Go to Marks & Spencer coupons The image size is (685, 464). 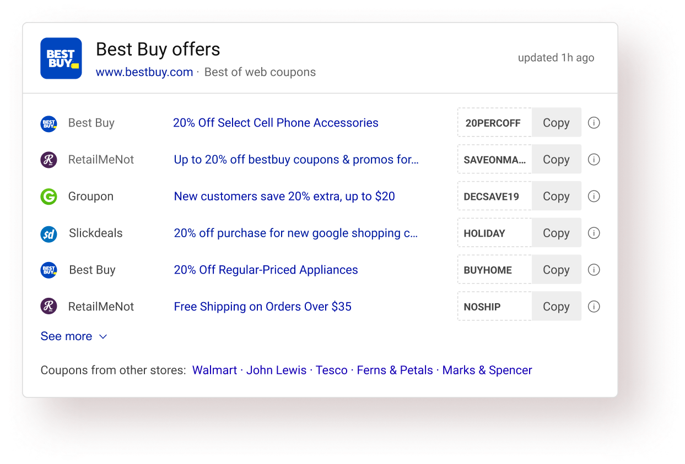(x=487, y=370)
